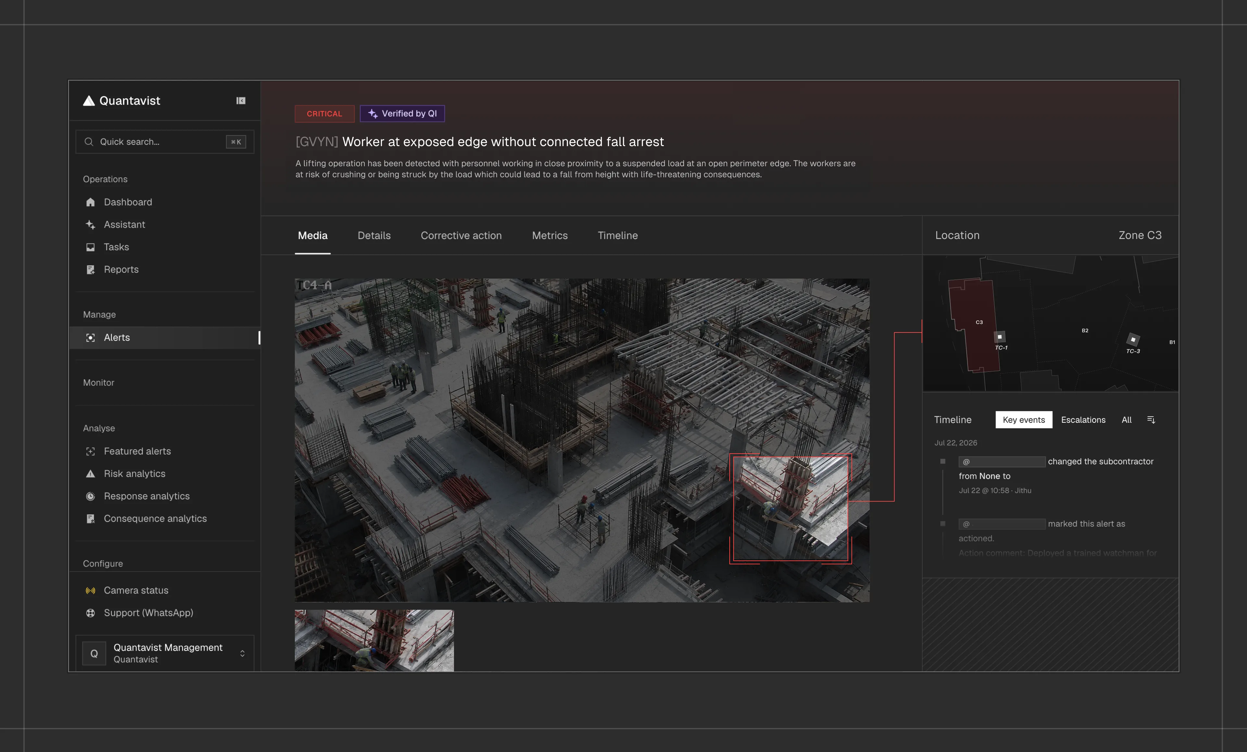Click the sparkle icon in Verified badge

coord(373,113)
